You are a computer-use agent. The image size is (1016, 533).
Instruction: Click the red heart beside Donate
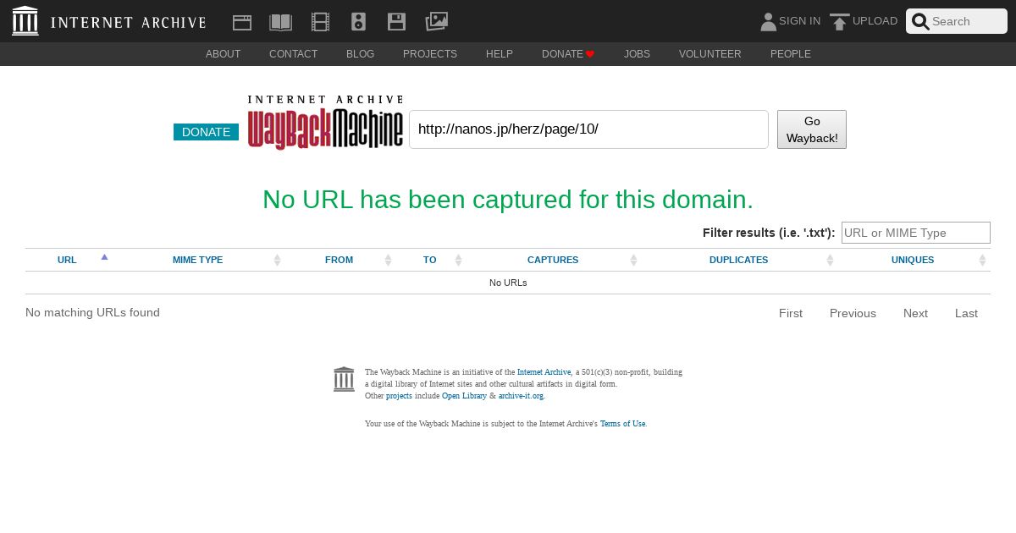point(590,54)
